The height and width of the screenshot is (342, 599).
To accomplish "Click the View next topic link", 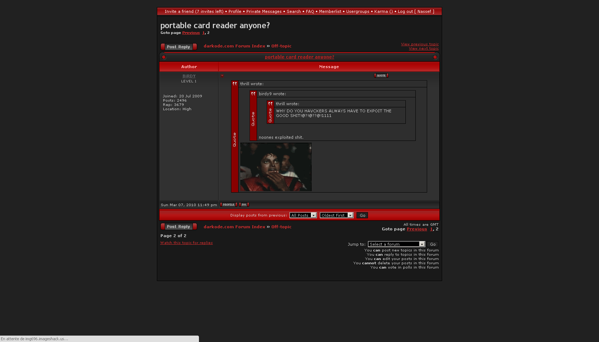I will [x=424, y=49].
